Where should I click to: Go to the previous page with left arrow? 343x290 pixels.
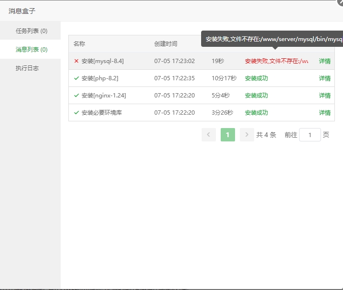coord(209,135)
